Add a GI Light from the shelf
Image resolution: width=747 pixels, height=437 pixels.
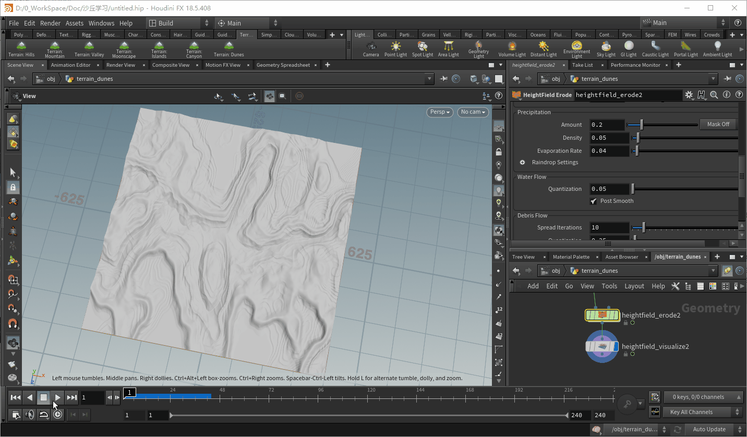(629, 49)
